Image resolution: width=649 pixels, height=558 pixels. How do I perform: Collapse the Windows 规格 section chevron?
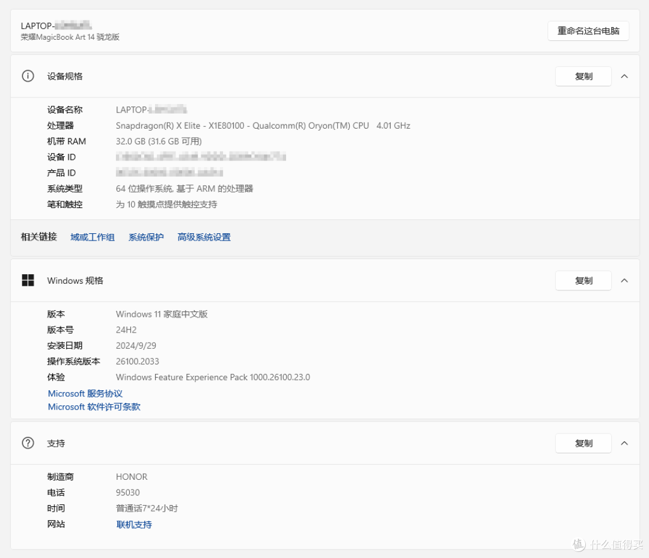tap(624, 281)
